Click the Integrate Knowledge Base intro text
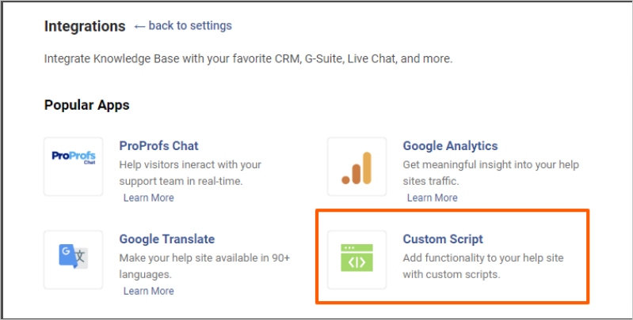Screen dimensions: 633x320 click(x=248, y=59)
